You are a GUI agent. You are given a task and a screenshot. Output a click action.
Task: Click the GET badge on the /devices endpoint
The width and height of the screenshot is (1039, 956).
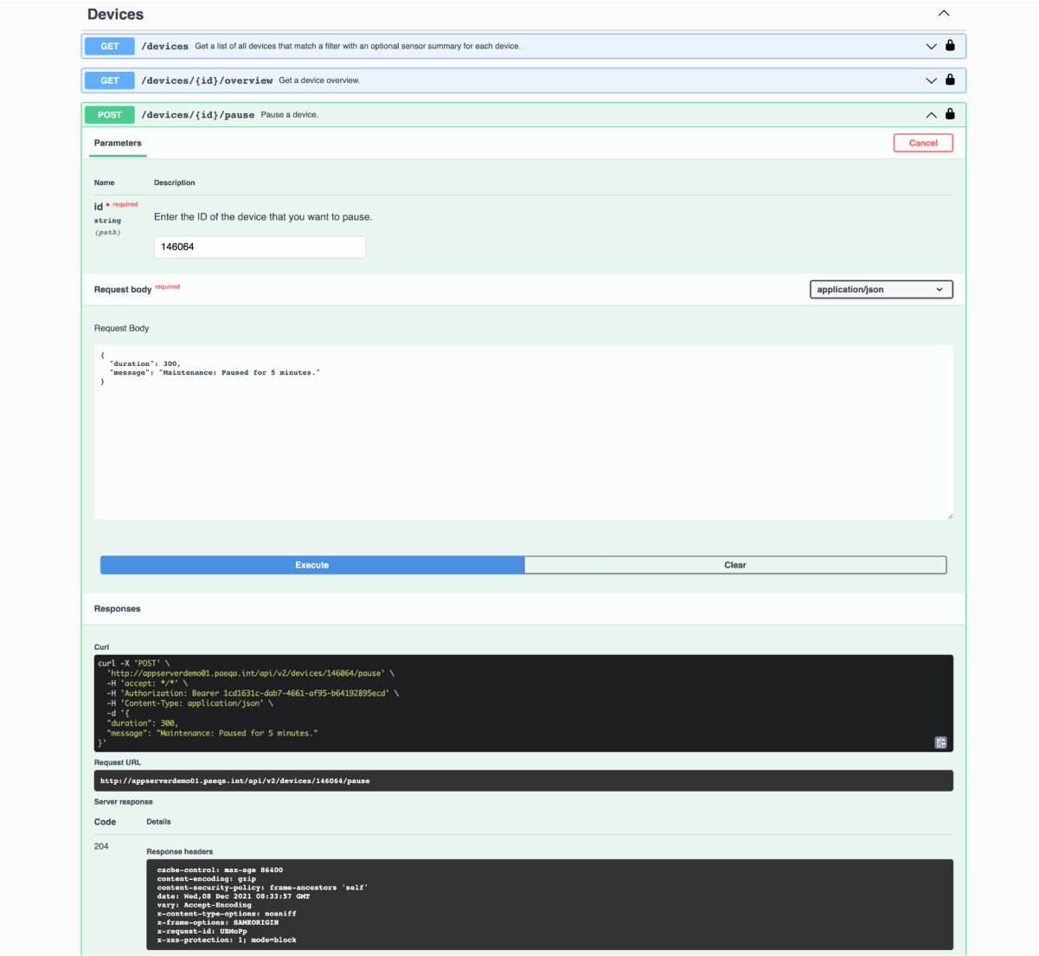coord(109,45)
